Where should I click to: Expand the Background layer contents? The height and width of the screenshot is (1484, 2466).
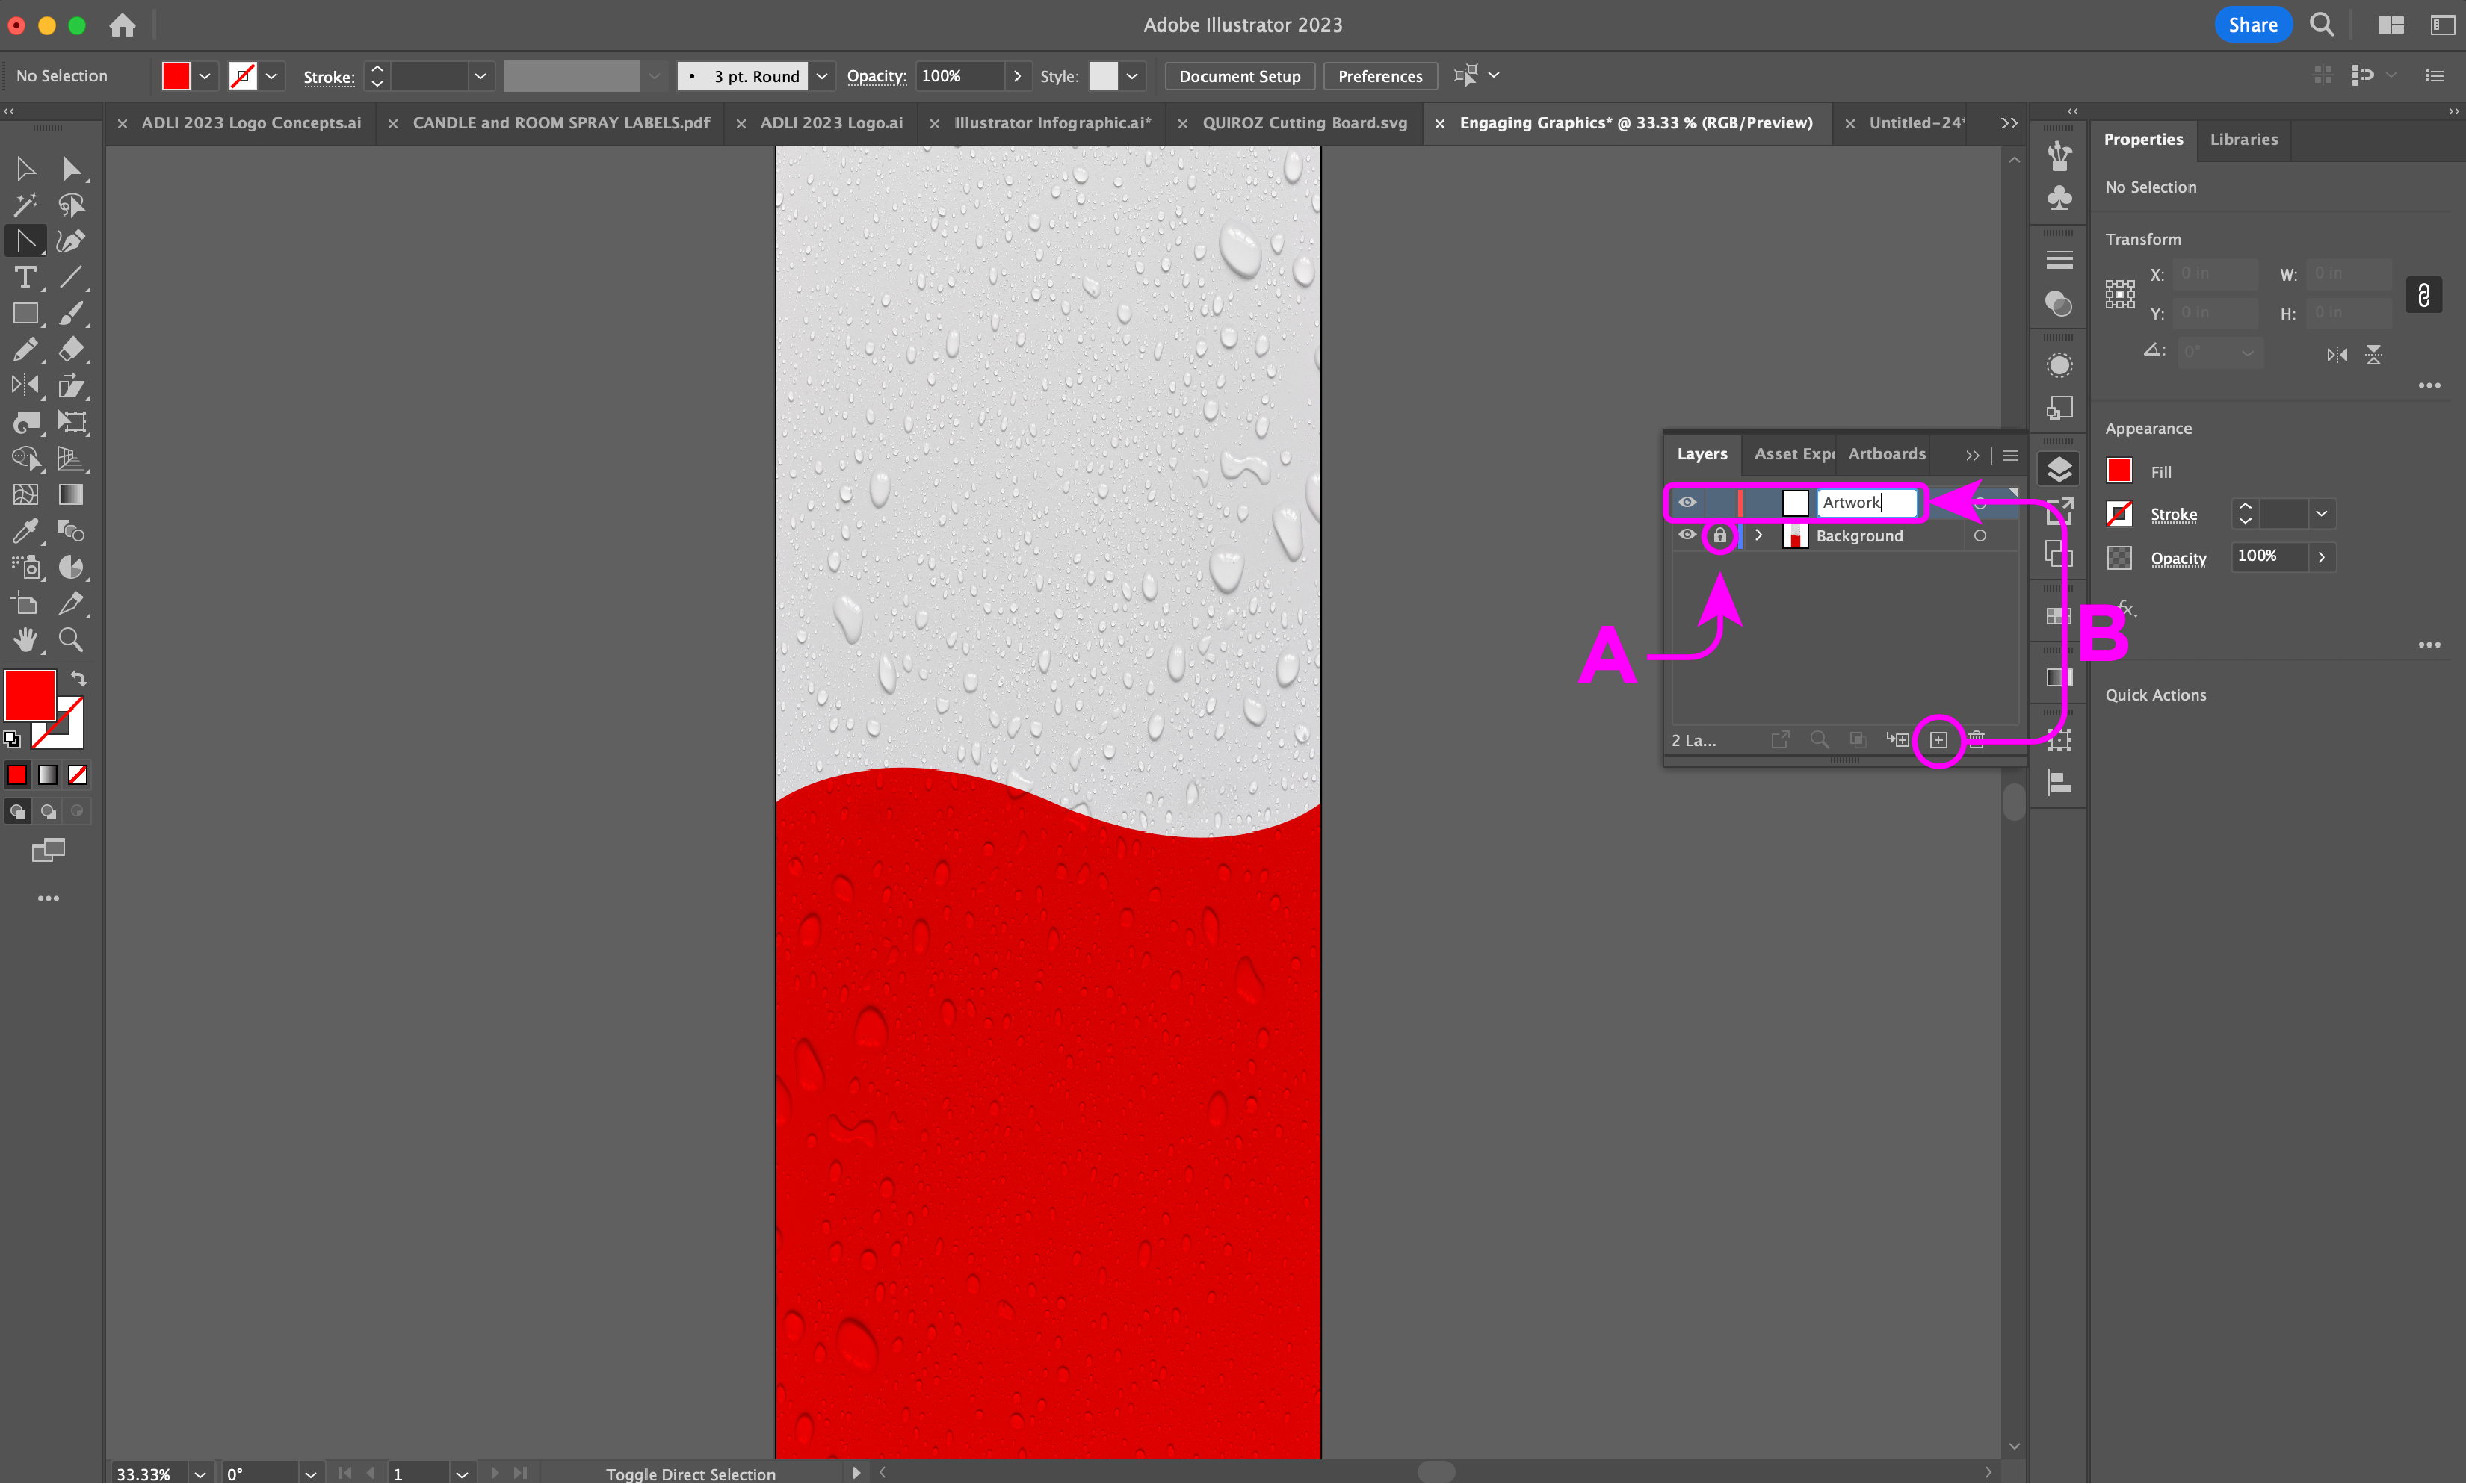[1758, 536]
